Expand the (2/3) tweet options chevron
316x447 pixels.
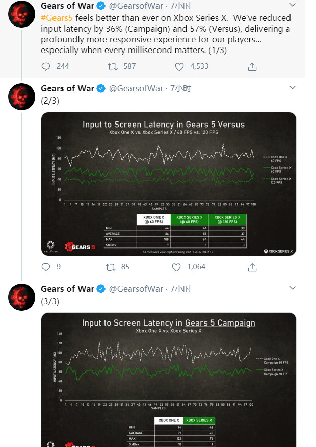[x=292, y=88]
